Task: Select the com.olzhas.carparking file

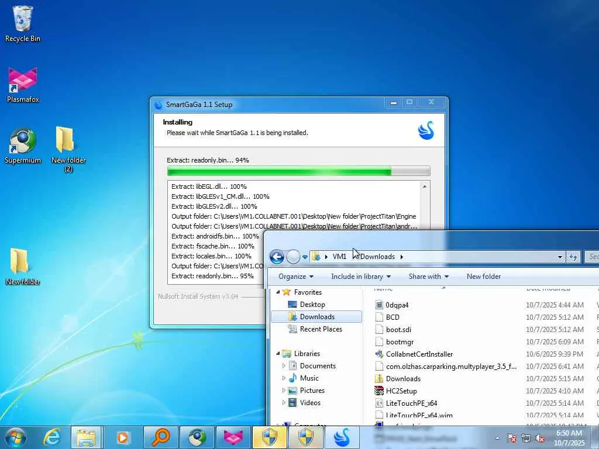Action: 451,366
